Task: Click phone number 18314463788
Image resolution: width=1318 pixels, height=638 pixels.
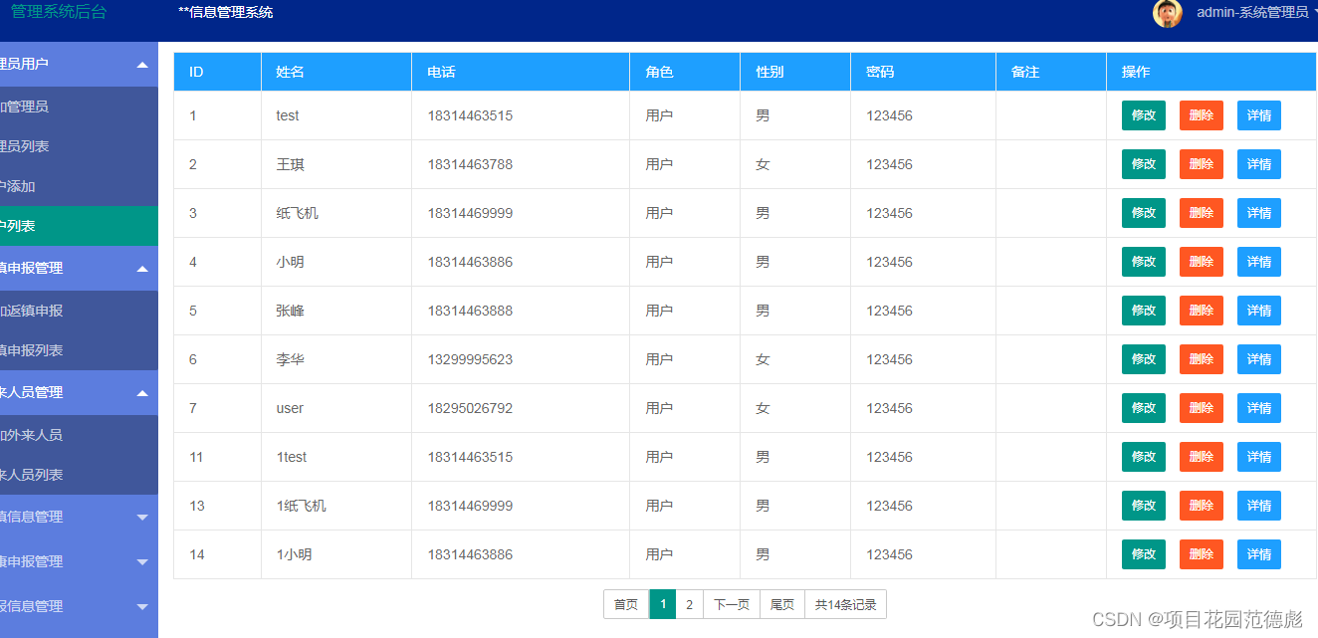Action: [x=470, y=164]
